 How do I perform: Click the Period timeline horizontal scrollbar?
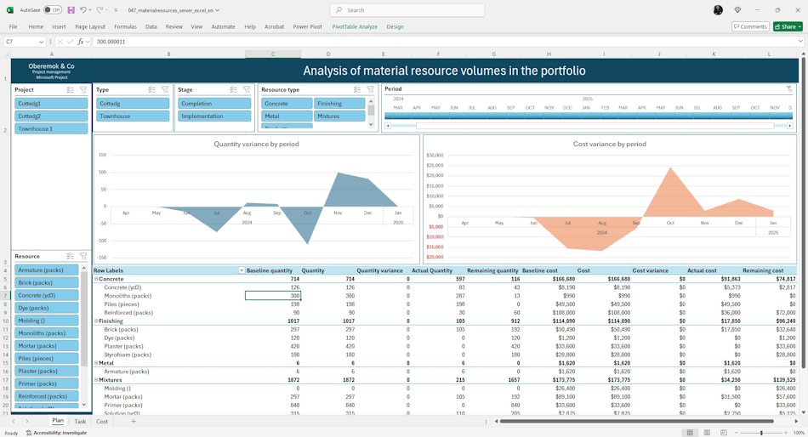pos(595,126)
